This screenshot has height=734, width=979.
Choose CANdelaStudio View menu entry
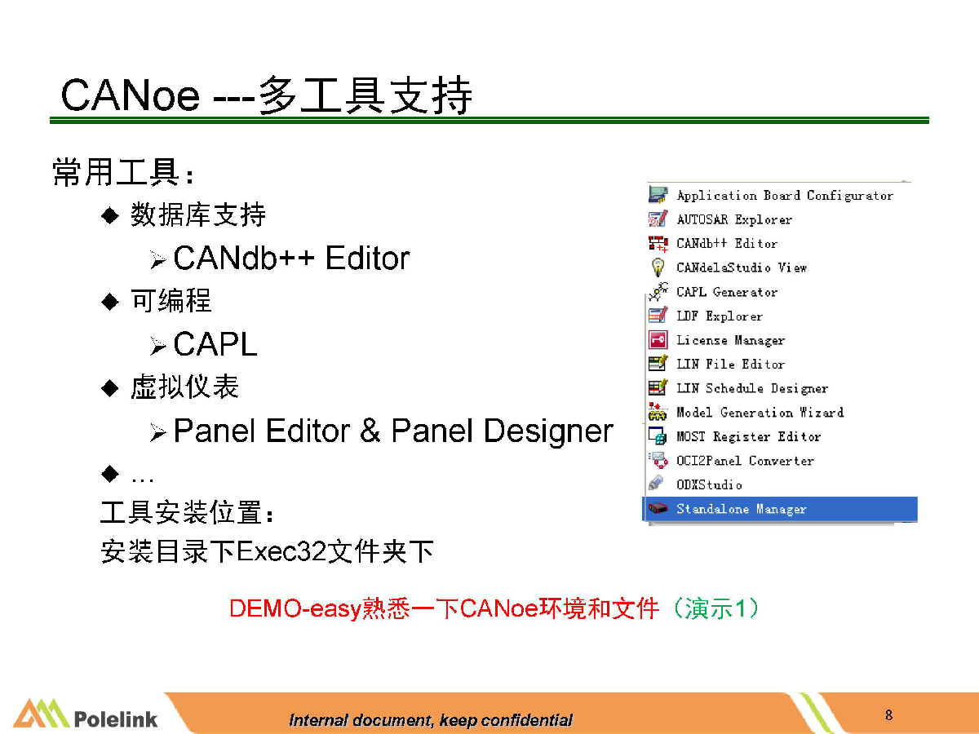click(742, 268)
